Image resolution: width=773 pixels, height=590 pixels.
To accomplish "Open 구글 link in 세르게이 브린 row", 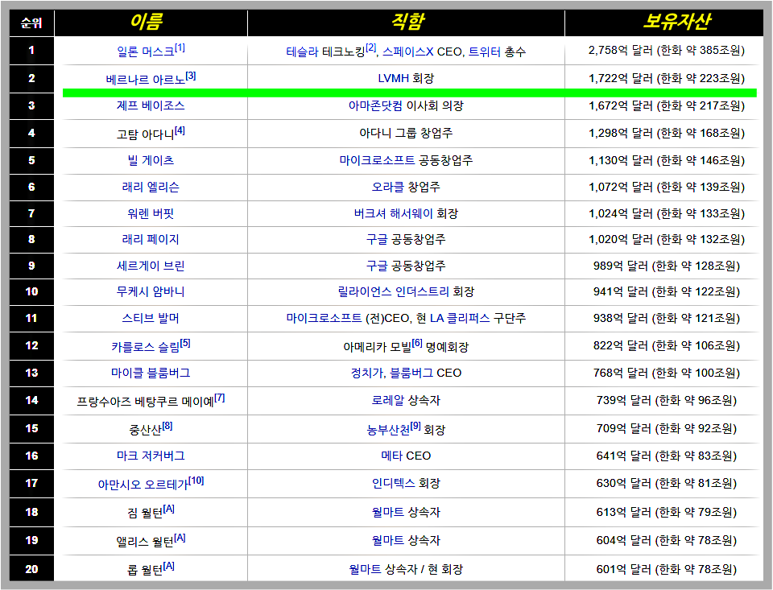I will [x=377, y=266].
